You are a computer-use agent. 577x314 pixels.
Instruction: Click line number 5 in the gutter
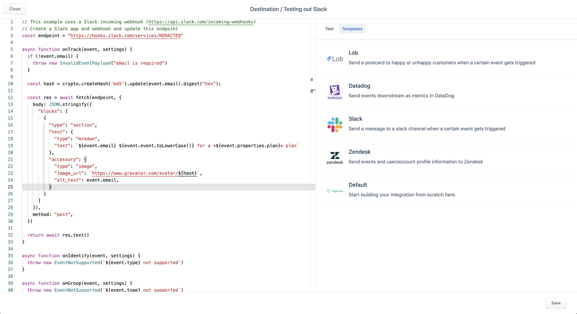12,49
